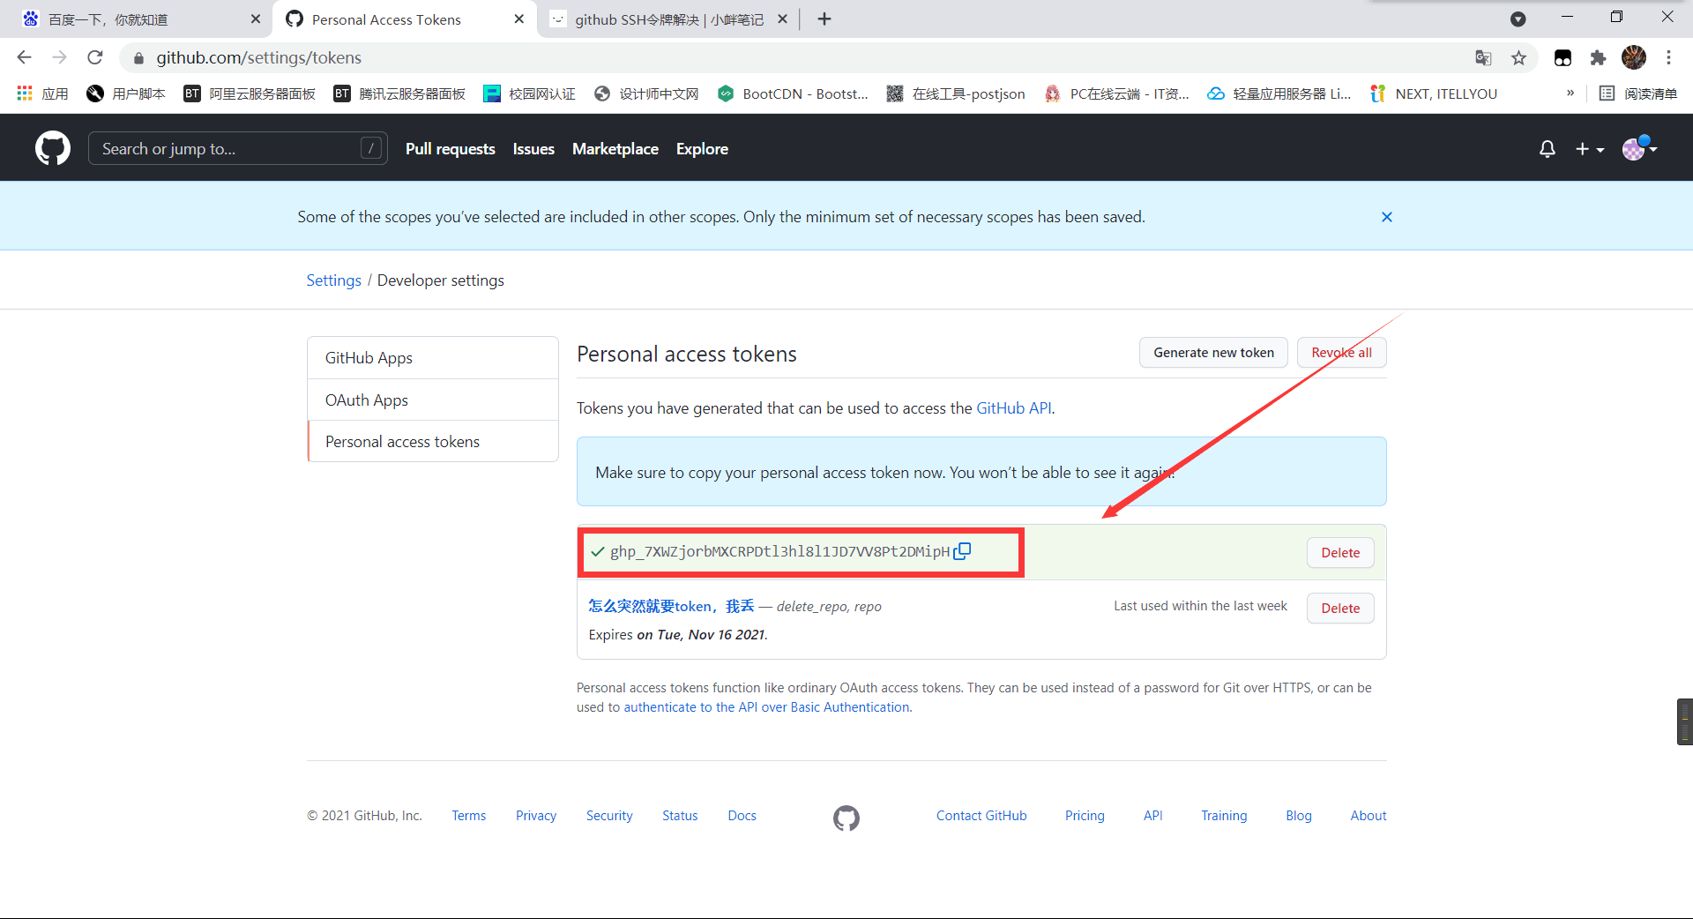1693x919 pixels.
Task: Open Pull requests
Action: point(451,149)
